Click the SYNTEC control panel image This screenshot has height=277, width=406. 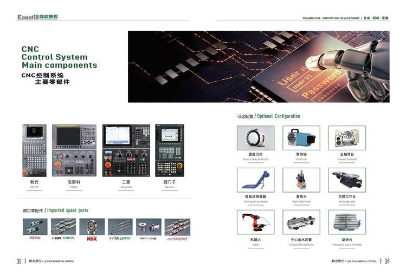point(34,150)
